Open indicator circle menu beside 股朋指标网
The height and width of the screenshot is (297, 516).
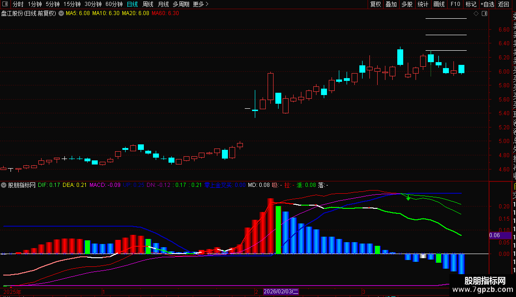point(4,185)
